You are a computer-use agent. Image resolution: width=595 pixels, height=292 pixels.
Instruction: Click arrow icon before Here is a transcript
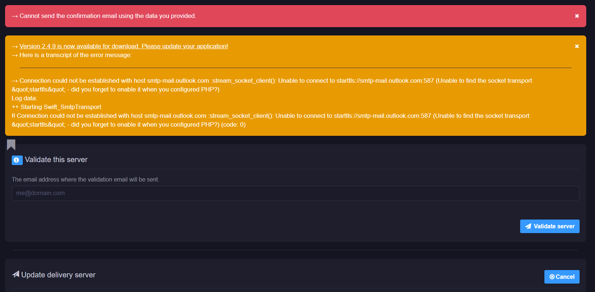(15, 55)
